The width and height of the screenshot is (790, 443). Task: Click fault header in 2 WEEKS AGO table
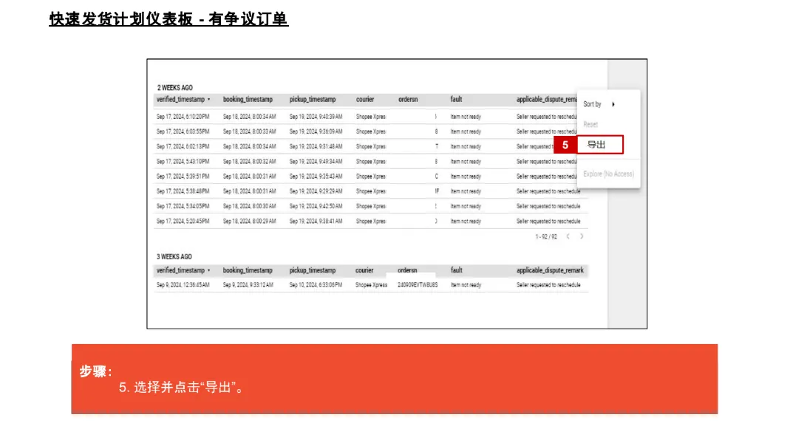pyautogui.click(x=457, y=100)
